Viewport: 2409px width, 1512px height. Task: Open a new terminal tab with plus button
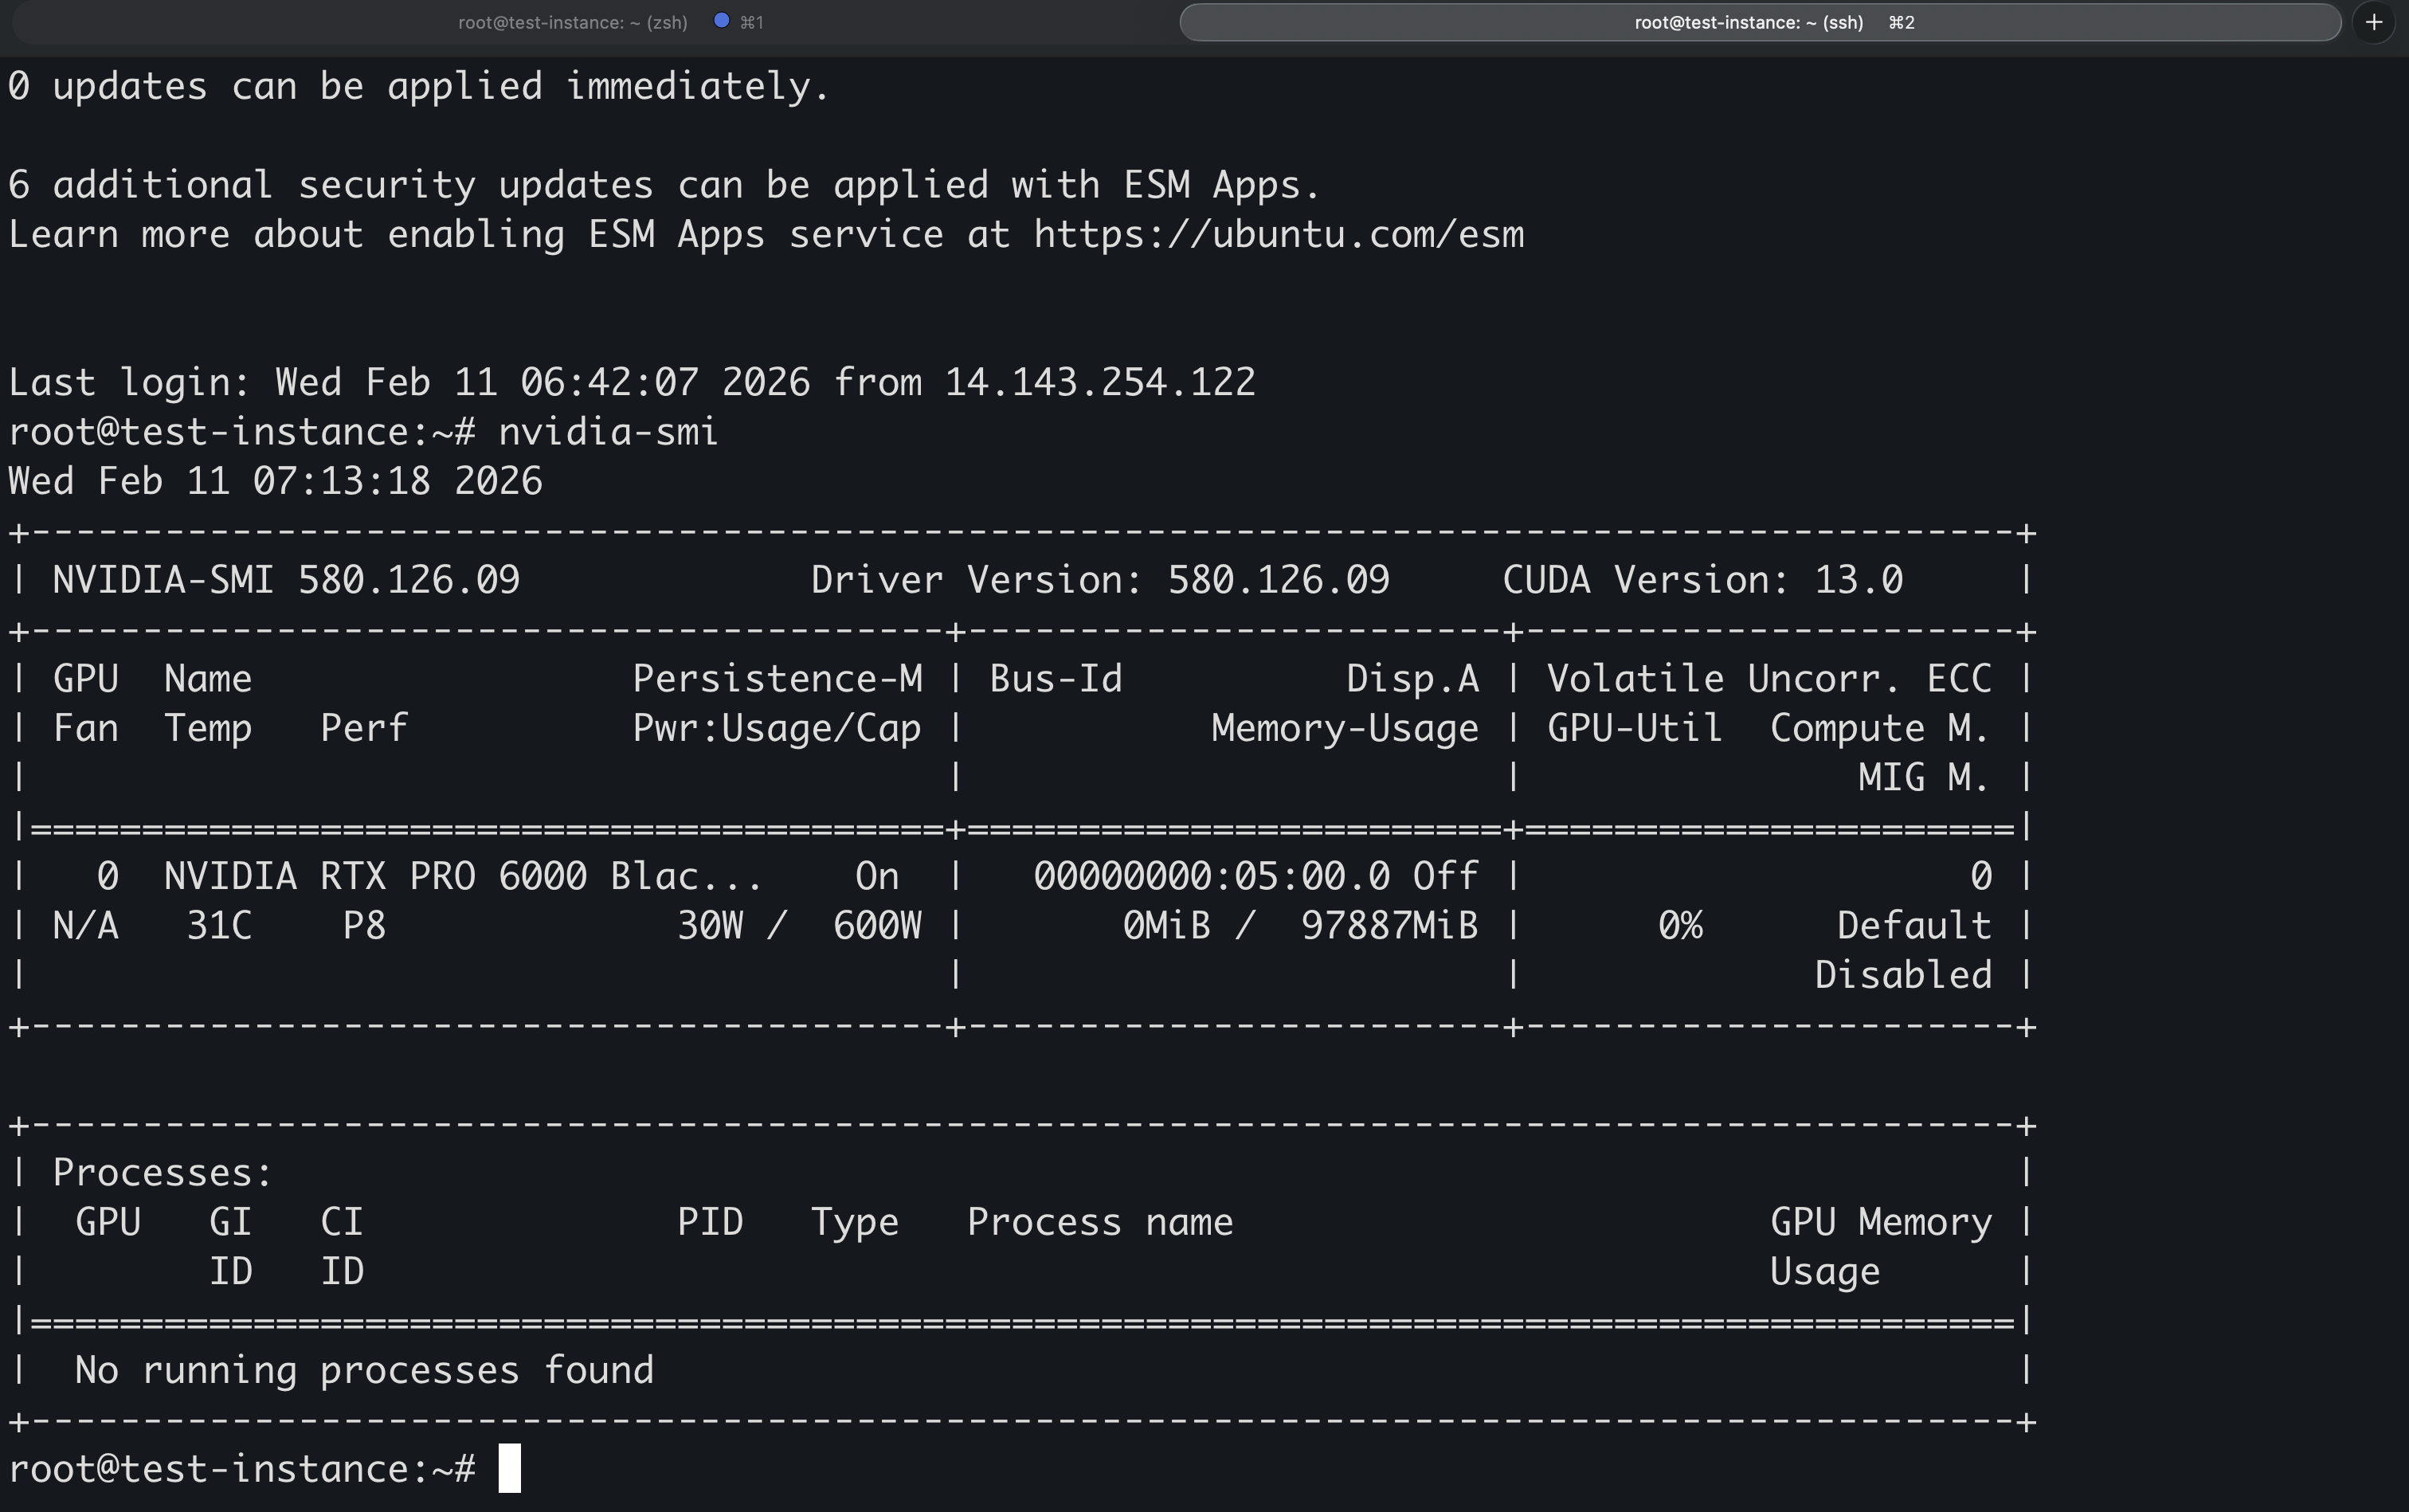click(x=2374, y=22)
